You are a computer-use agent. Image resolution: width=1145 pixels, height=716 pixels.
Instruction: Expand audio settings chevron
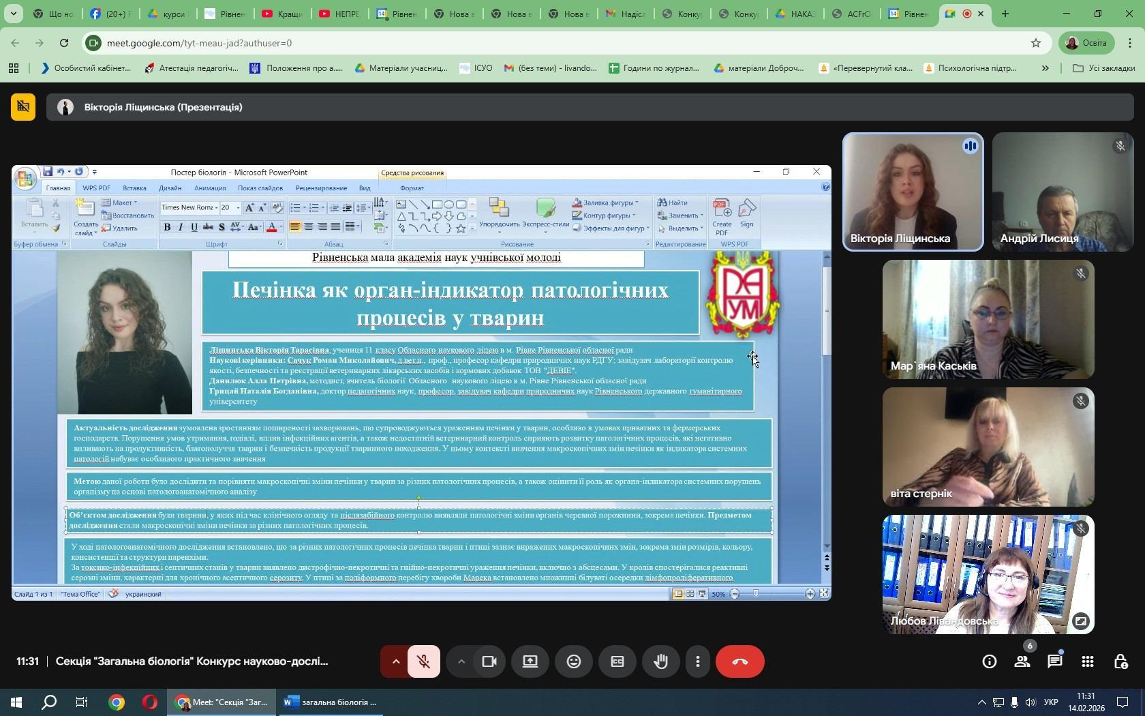395,661
